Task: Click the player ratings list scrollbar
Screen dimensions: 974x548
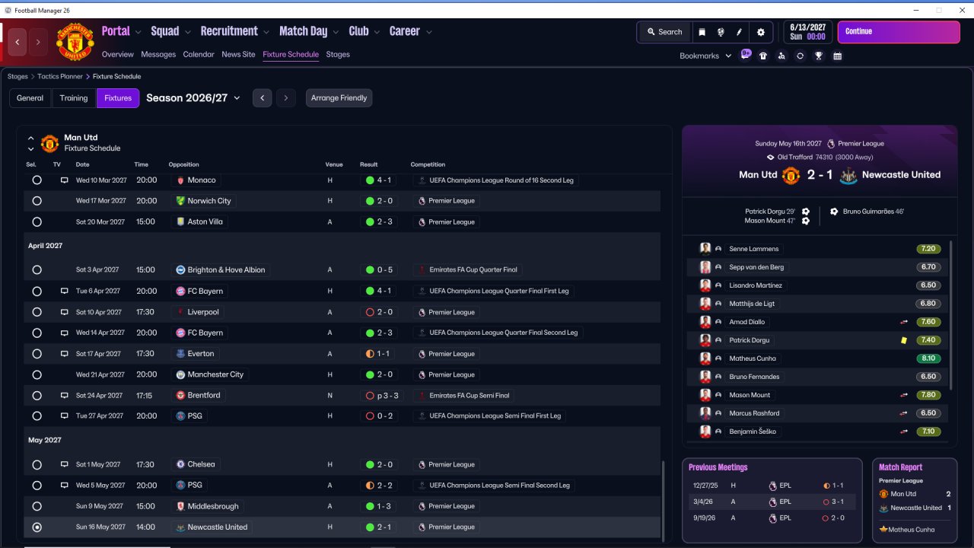Action: tap(951, 316)
